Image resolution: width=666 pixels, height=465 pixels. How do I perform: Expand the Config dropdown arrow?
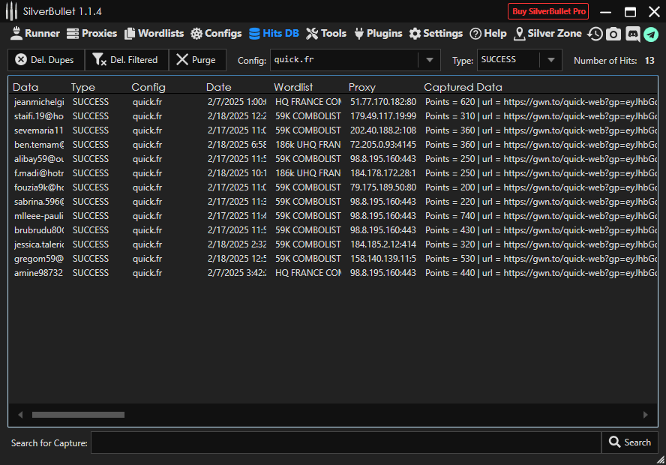pos(430,60)
